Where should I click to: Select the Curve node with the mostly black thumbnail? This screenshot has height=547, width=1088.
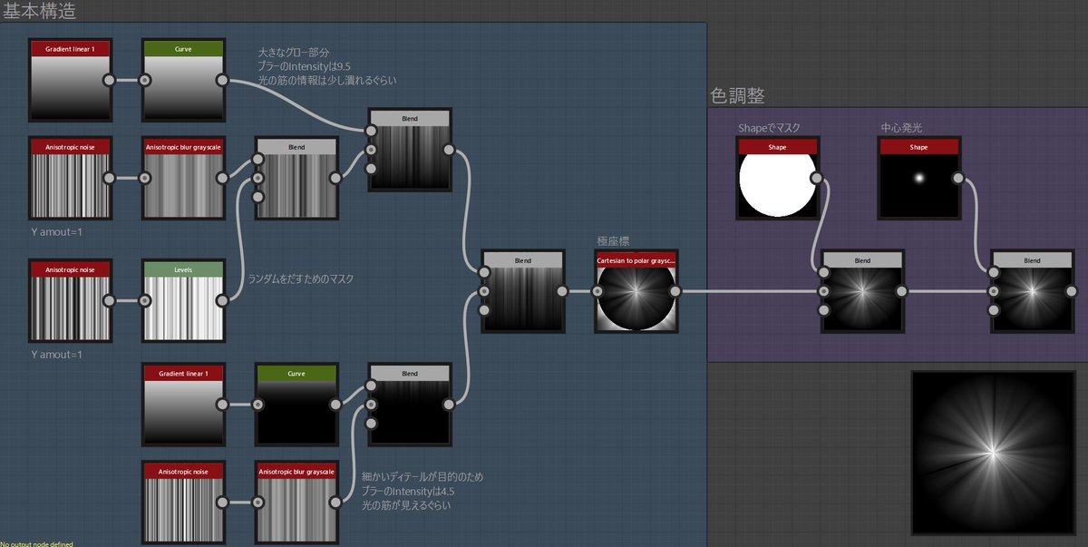point(296,405)
